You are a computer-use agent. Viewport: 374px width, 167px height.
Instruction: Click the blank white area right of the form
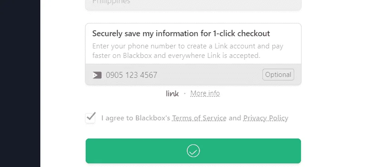337,83
